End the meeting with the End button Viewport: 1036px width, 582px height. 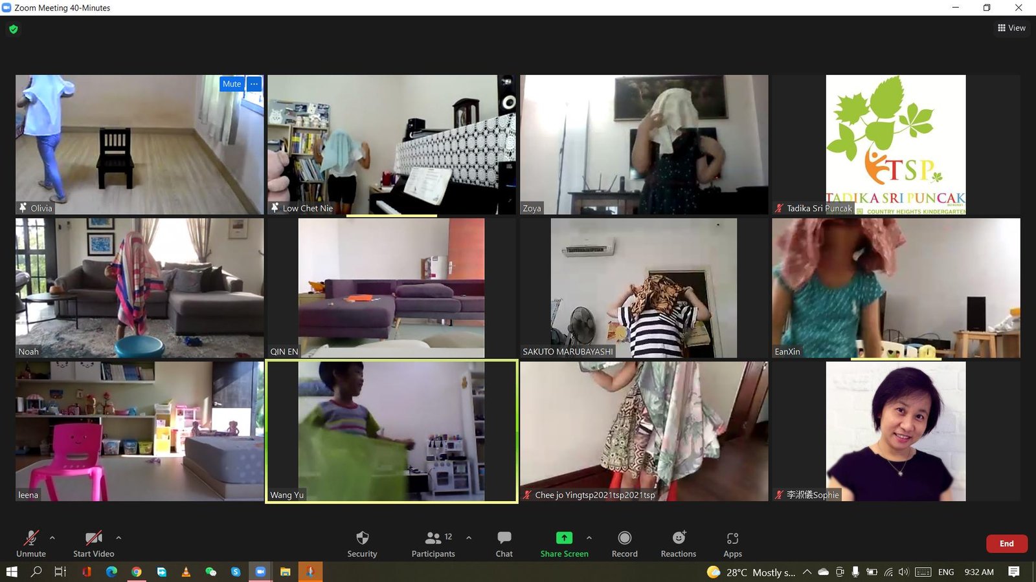click(x=1006, y=544)
